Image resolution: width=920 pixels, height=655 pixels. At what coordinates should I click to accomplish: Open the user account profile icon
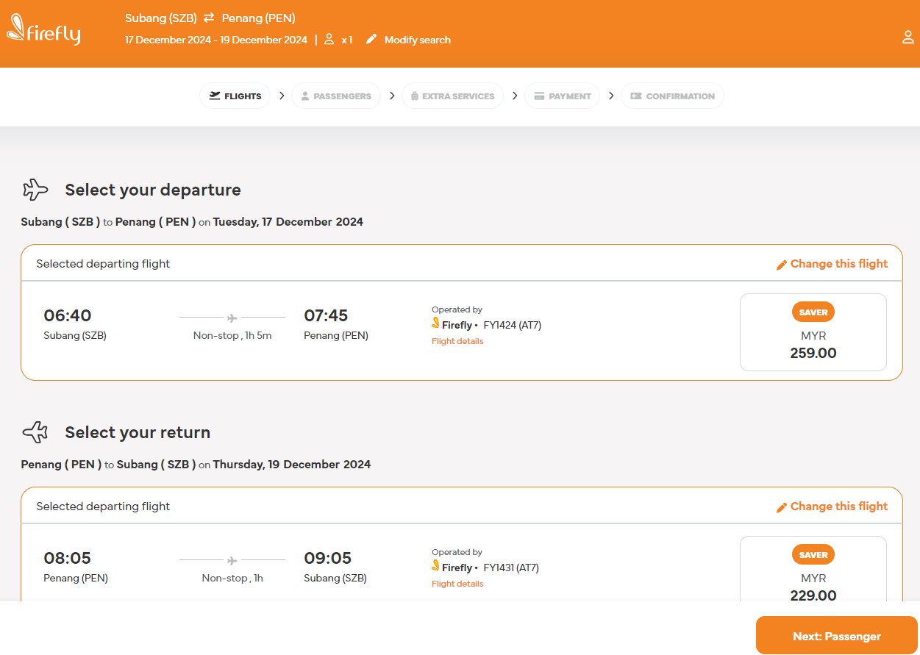(908, 37)
